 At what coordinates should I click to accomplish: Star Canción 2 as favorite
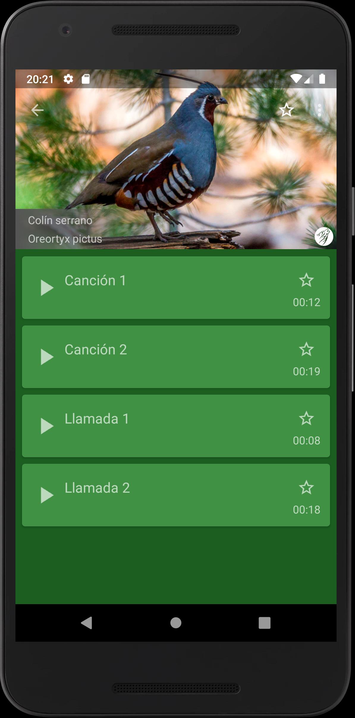coord(306,349)
